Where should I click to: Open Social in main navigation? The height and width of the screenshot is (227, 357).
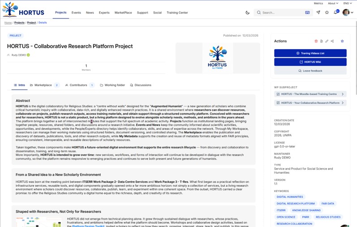tap(157, 13)
